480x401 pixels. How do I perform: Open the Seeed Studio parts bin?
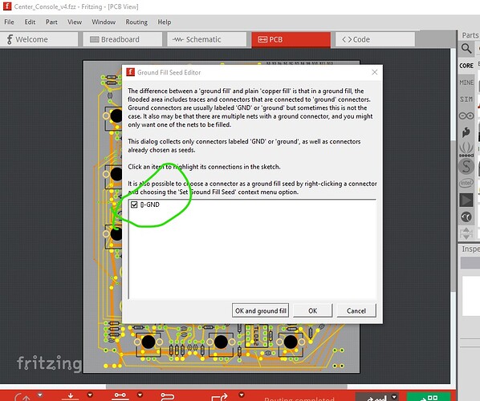pyautogui.click(x=466, y=149)
